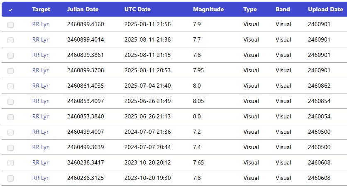Open RR Lyr link for 2025-08-11 21:58
The image size is (347, 189).
[40, 24]
